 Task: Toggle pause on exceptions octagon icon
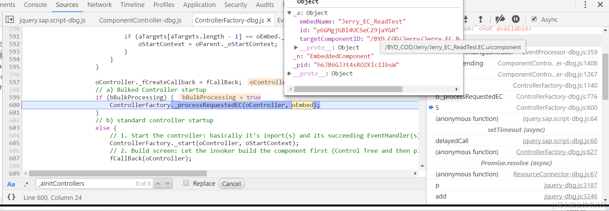click(516, 19)
